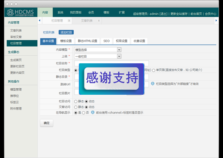Image resolution: width=223 pixels, height=158 pixels.
Task: Close the 栏目管理 tab
Action: [x=69, y=21]
